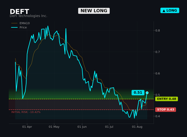The image size is (187, 137).
Task: Click the 0.5 y-axis tick label
Action: point(157,95)
